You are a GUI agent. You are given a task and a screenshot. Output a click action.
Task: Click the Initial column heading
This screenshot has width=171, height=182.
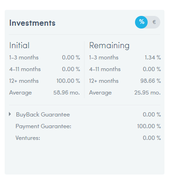tap(19, 45)
